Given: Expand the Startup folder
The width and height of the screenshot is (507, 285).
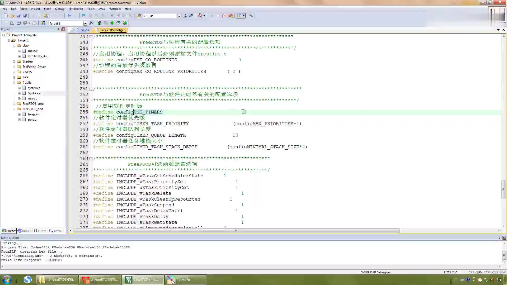Looking at the screenshot, I should tap(14, 61).
